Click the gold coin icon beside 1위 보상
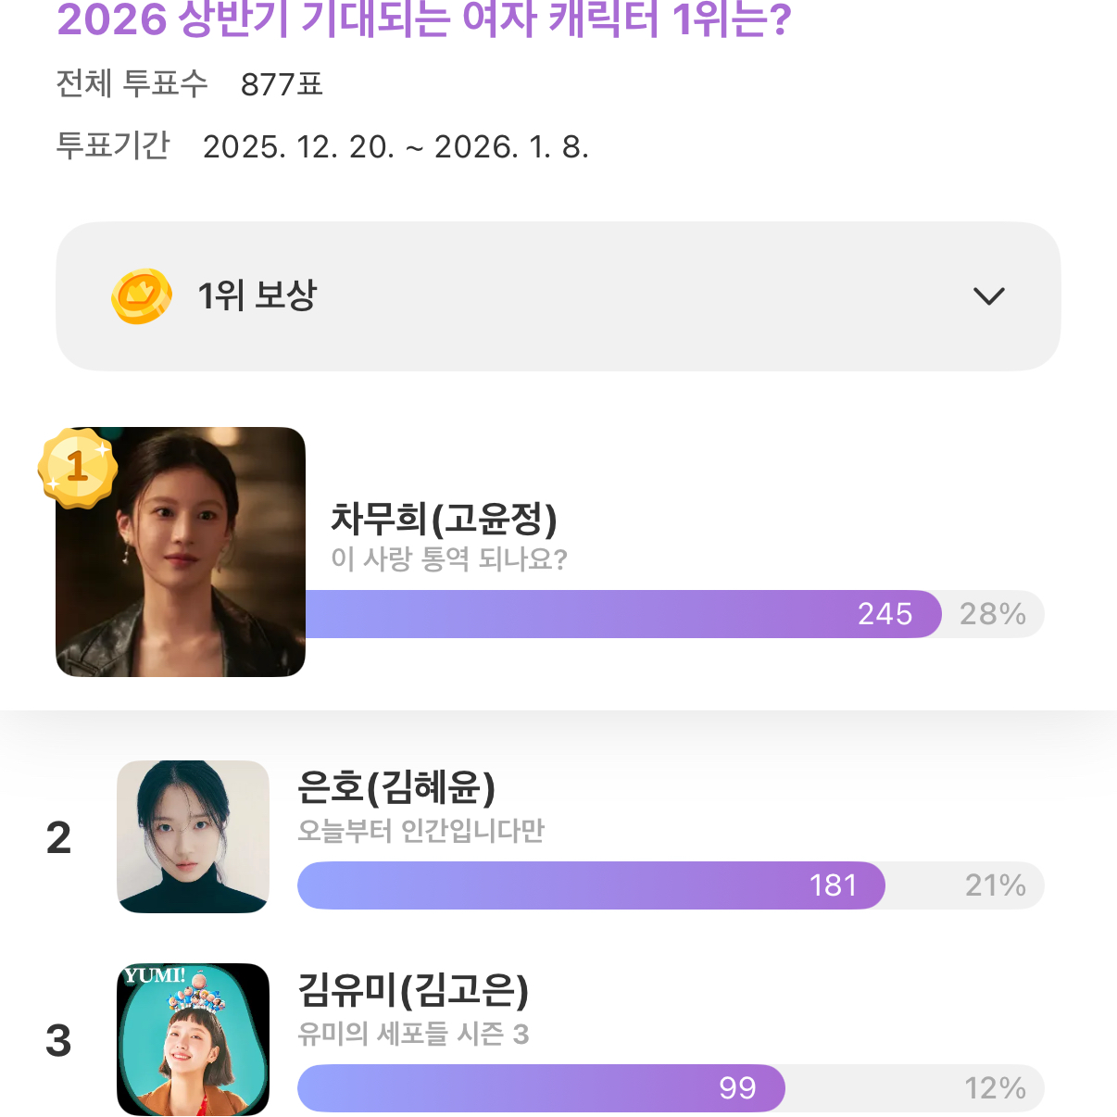The width and height of the screenshot is (1117, 1117). (x=142, y=296)
